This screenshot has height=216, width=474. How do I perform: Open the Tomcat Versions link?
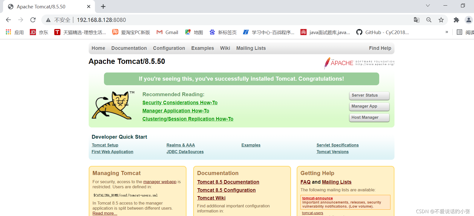[333, 152]
